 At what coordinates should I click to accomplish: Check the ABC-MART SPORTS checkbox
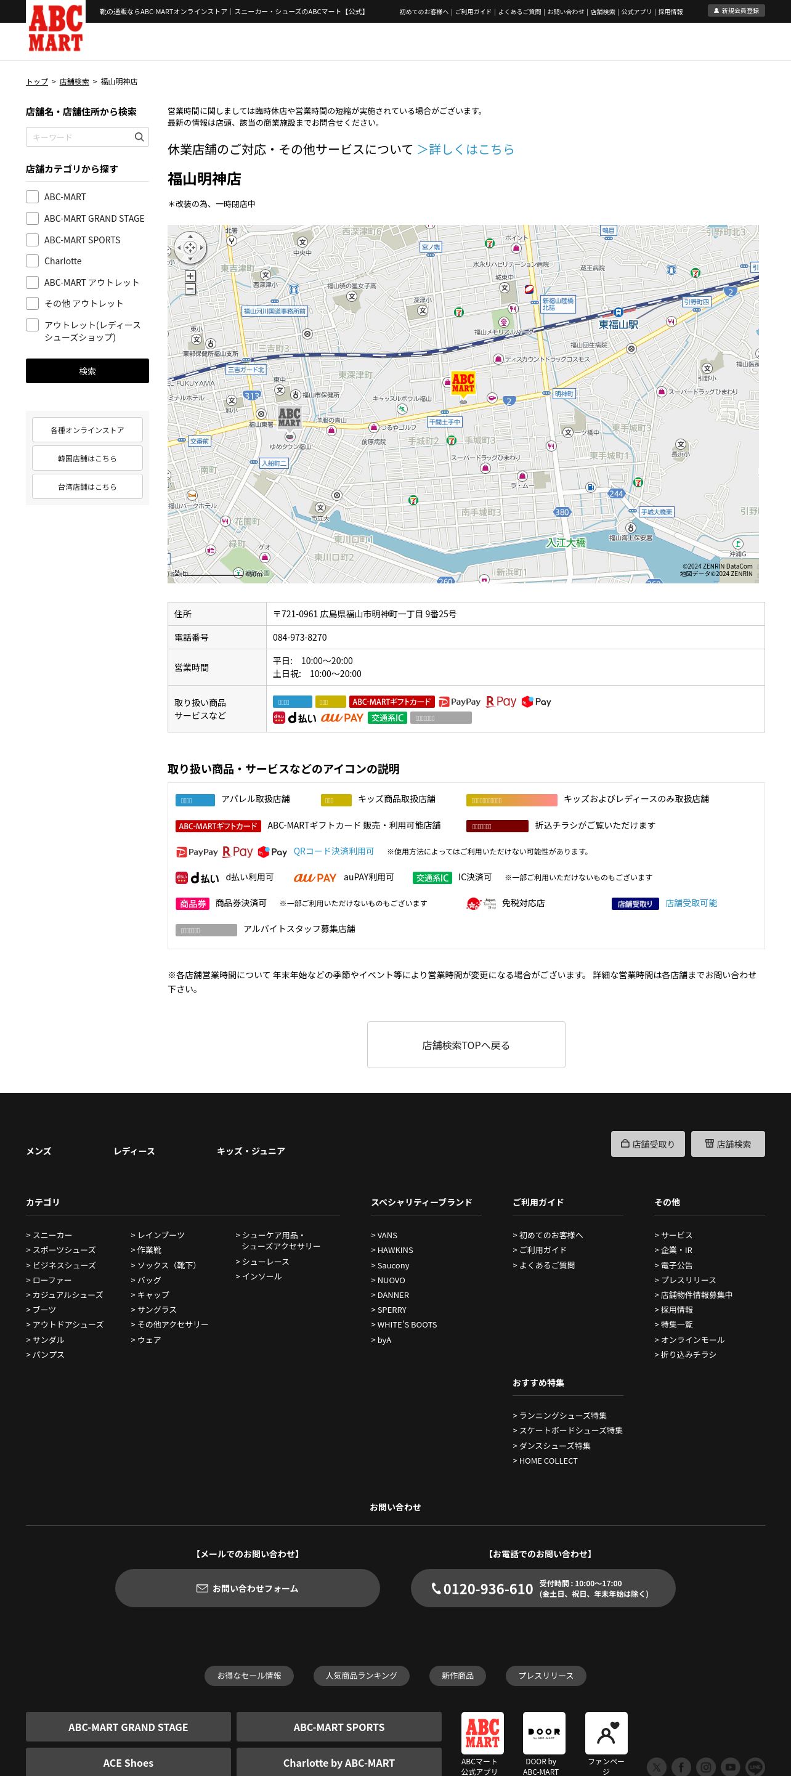[33, 239]
